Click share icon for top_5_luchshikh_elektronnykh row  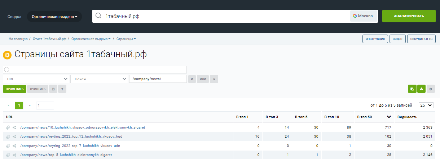tap(14, 155)
